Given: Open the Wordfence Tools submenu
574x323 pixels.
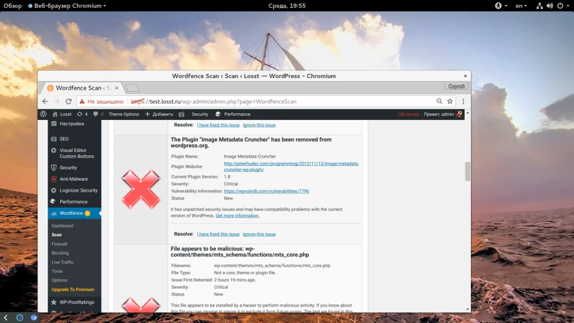Looking at the screenshot, I should click(x=57, y=271).
